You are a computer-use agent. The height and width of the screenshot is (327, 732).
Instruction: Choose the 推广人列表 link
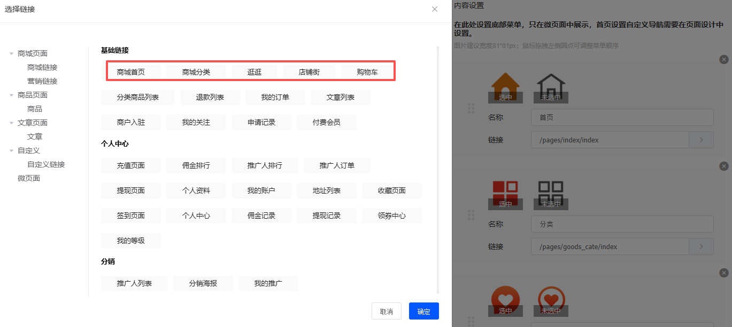tap(134, 283)
